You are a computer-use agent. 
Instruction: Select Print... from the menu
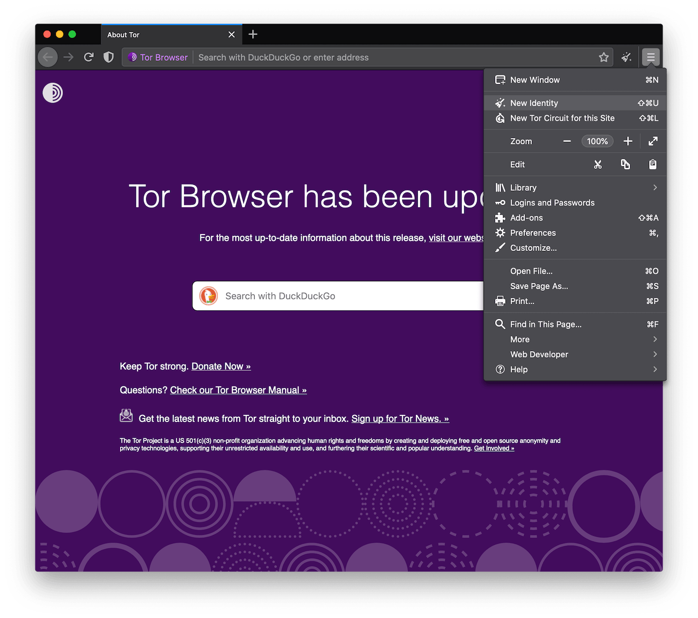(x=575, y=301)
